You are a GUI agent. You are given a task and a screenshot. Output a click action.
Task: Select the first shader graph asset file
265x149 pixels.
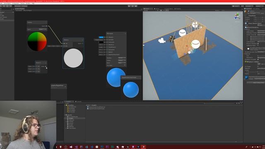click(96, 107)
